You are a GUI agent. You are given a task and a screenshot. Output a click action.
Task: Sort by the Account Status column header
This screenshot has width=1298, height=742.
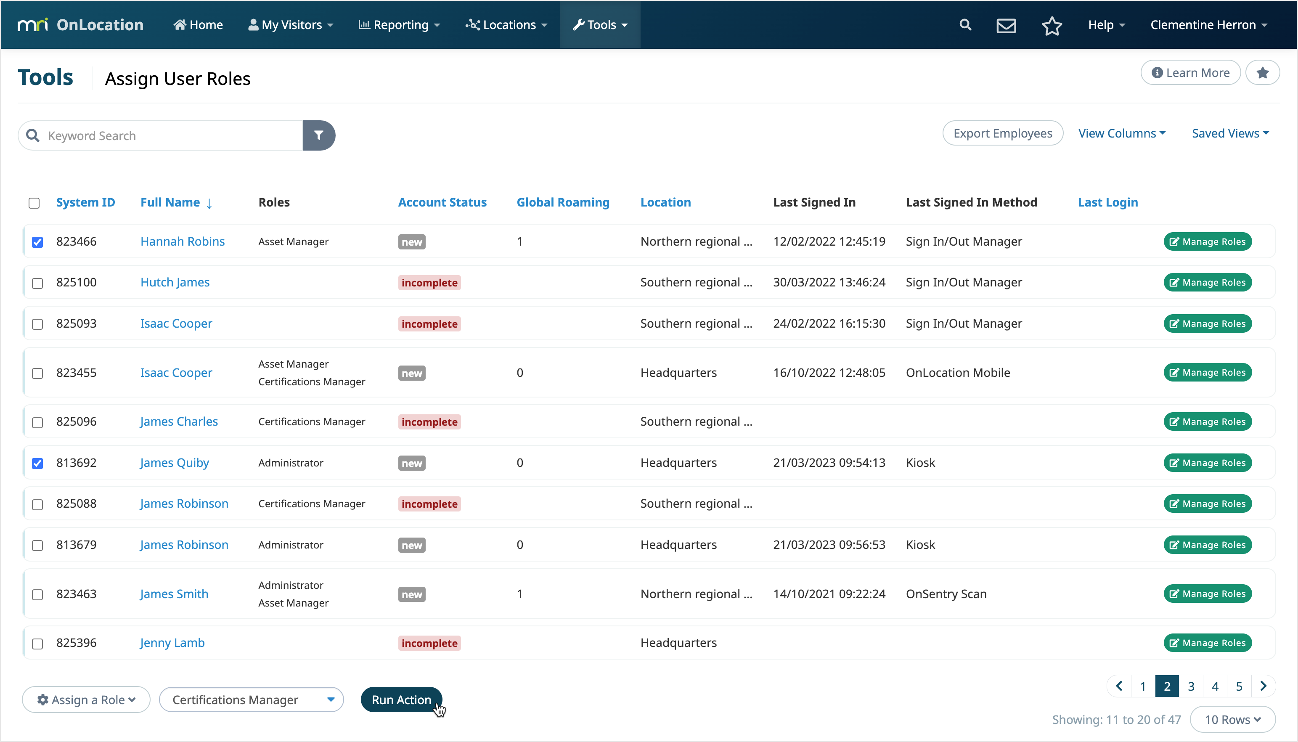pos(442,202)
